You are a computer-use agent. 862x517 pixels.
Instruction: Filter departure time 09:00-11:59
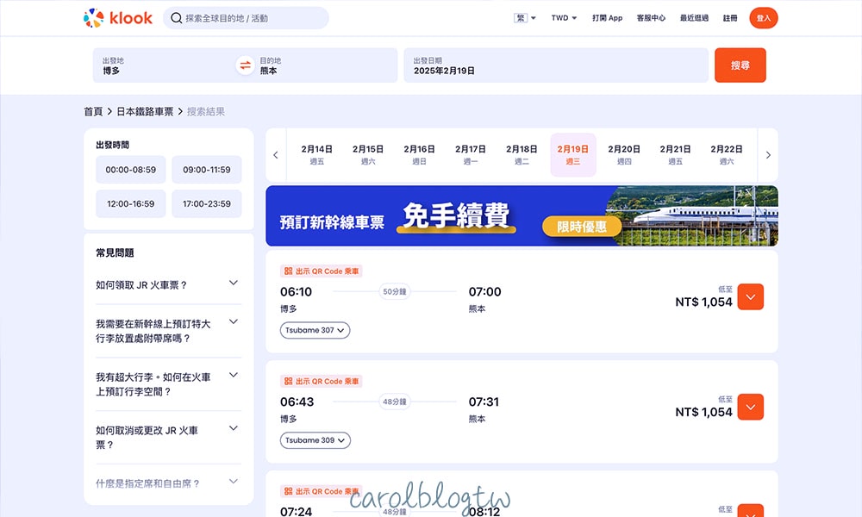pos(207,170)
